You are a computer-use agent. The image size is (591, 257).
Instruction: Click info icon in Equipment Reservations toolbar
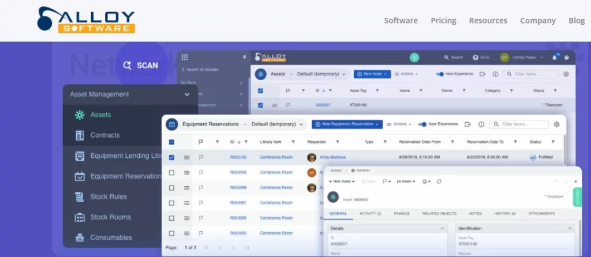[x=481, y=124]
